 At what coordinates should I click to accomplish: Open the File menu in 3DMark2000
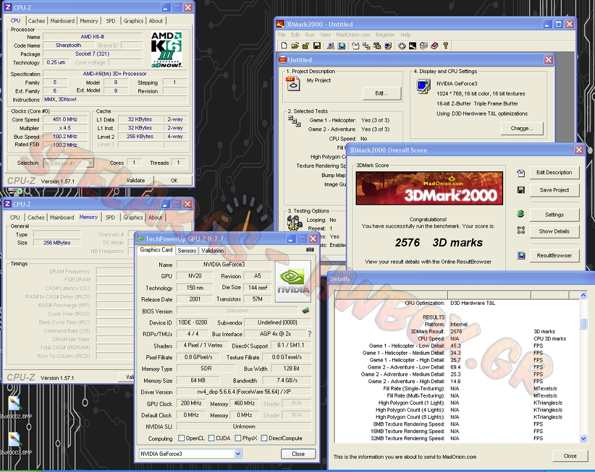pos(282,34)
